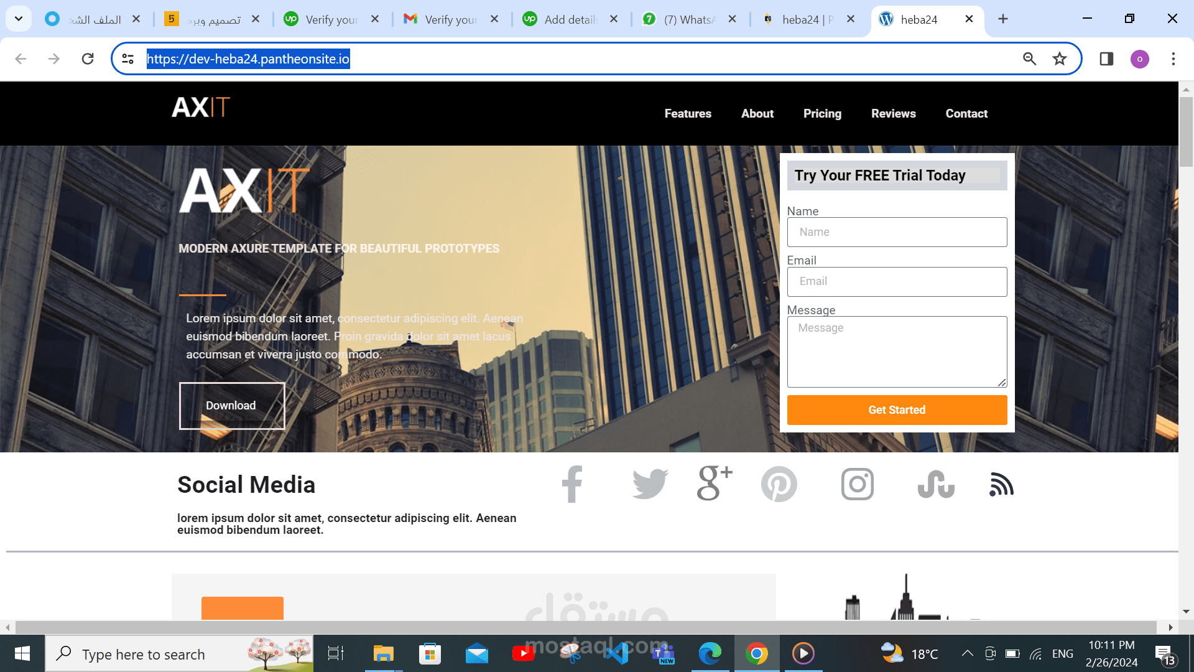Click the StumbleUpon icon
The width and height of the screenshot is (1194, 672).
tap(935, 484)
